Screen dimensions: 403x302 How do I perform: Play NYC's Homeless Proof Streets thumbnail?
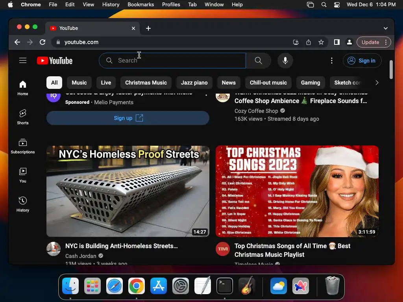[128, 191]
